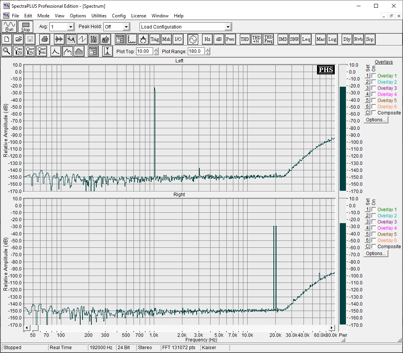This screenshot has height=353, width=403.
Task: Expand the Peak Hold dropdown
Action: (x=126, y=27)
